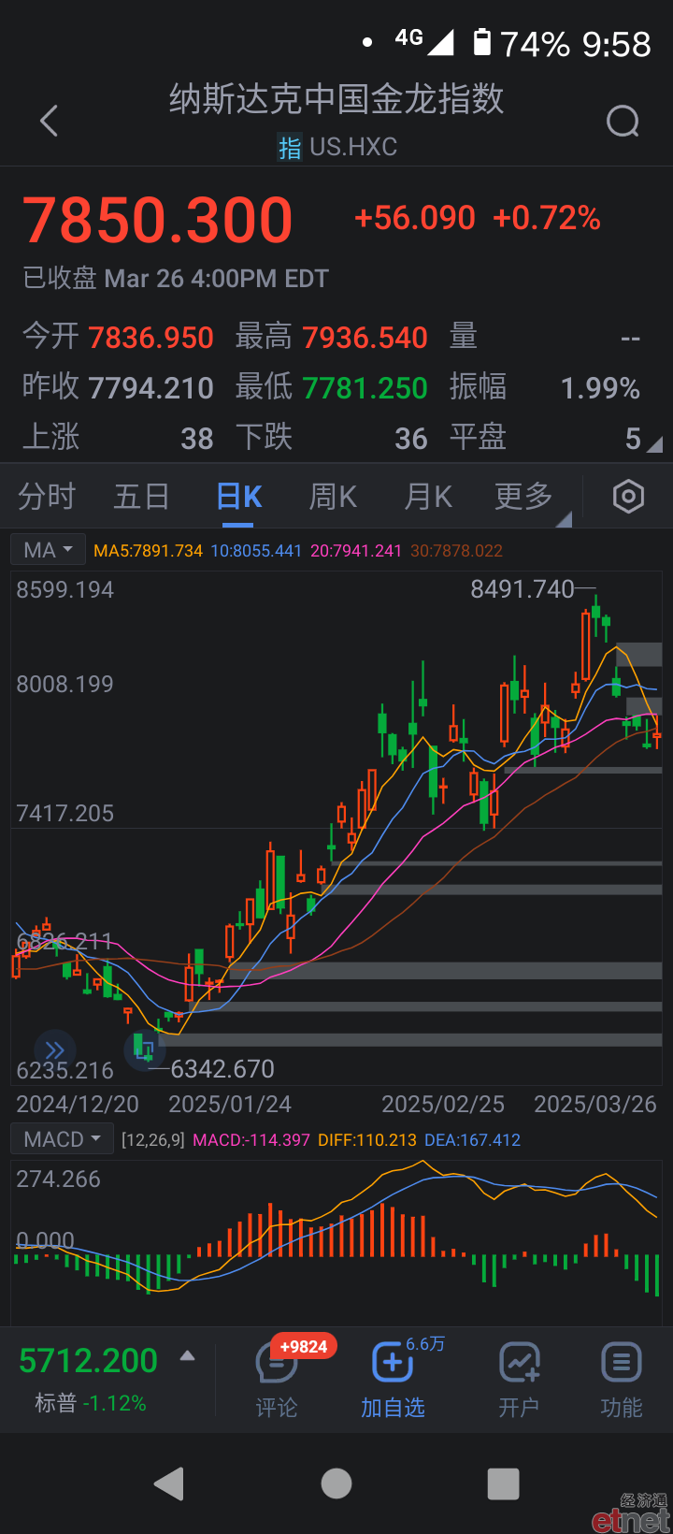Tap the MACD parameters [12,26,9] label
Screen dimensions: 673x1534
pyautogui.click(x=153, y=1140)
